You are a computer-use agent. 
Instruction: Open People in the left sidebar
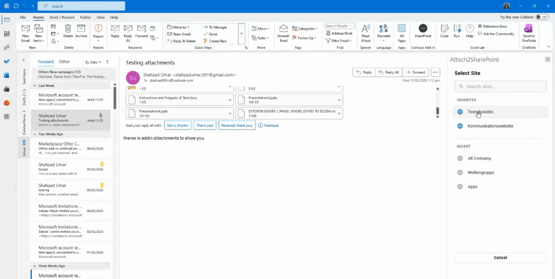coord(7,48)
